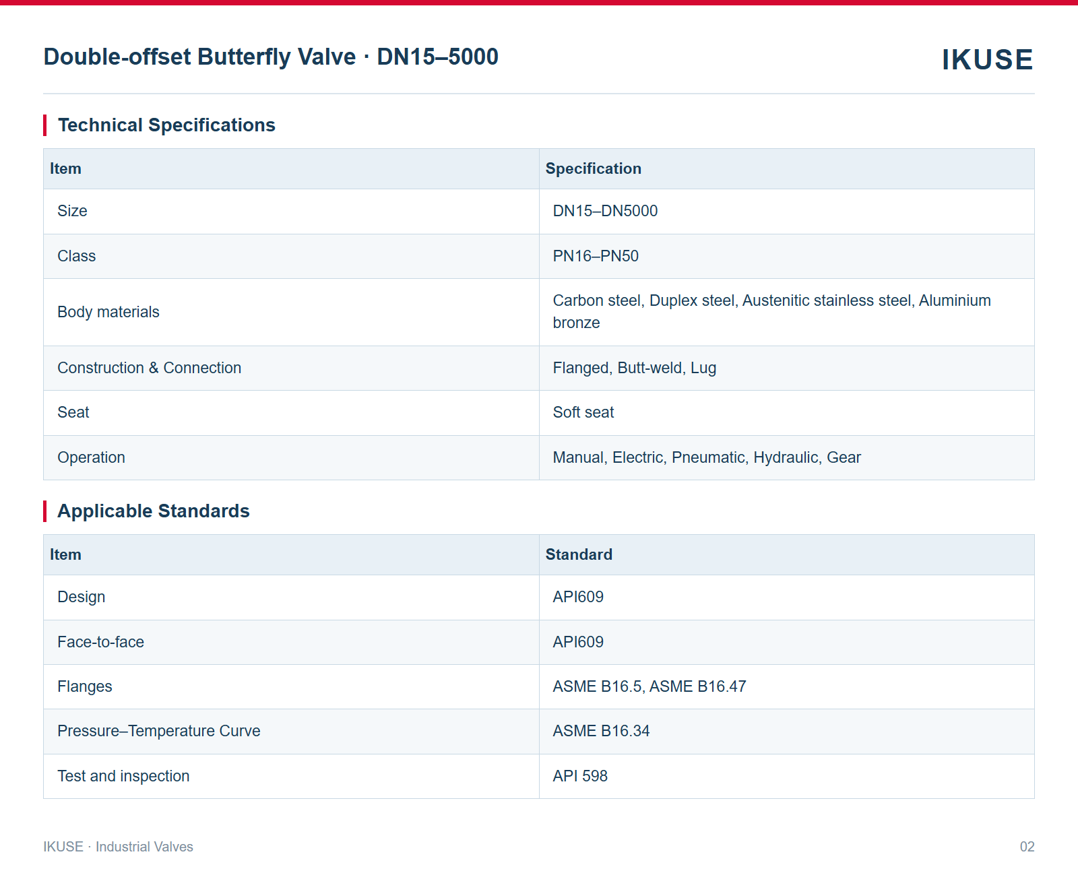Screen dimensions: 1078x873
Task: Click the footer 'IKUSE · Industrial Valves'
Action: tap(118, 847)
